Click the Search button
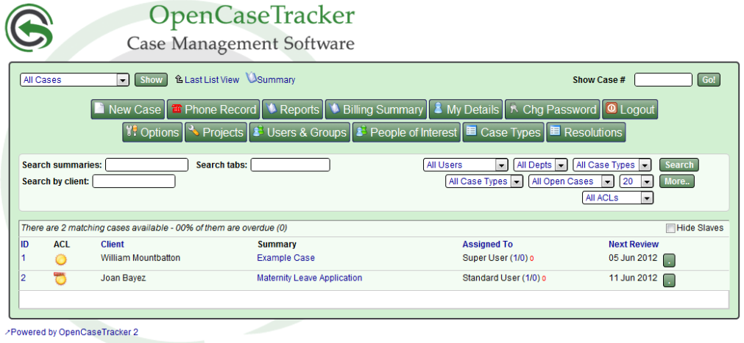744x343 pixels. tap(679, 165)
